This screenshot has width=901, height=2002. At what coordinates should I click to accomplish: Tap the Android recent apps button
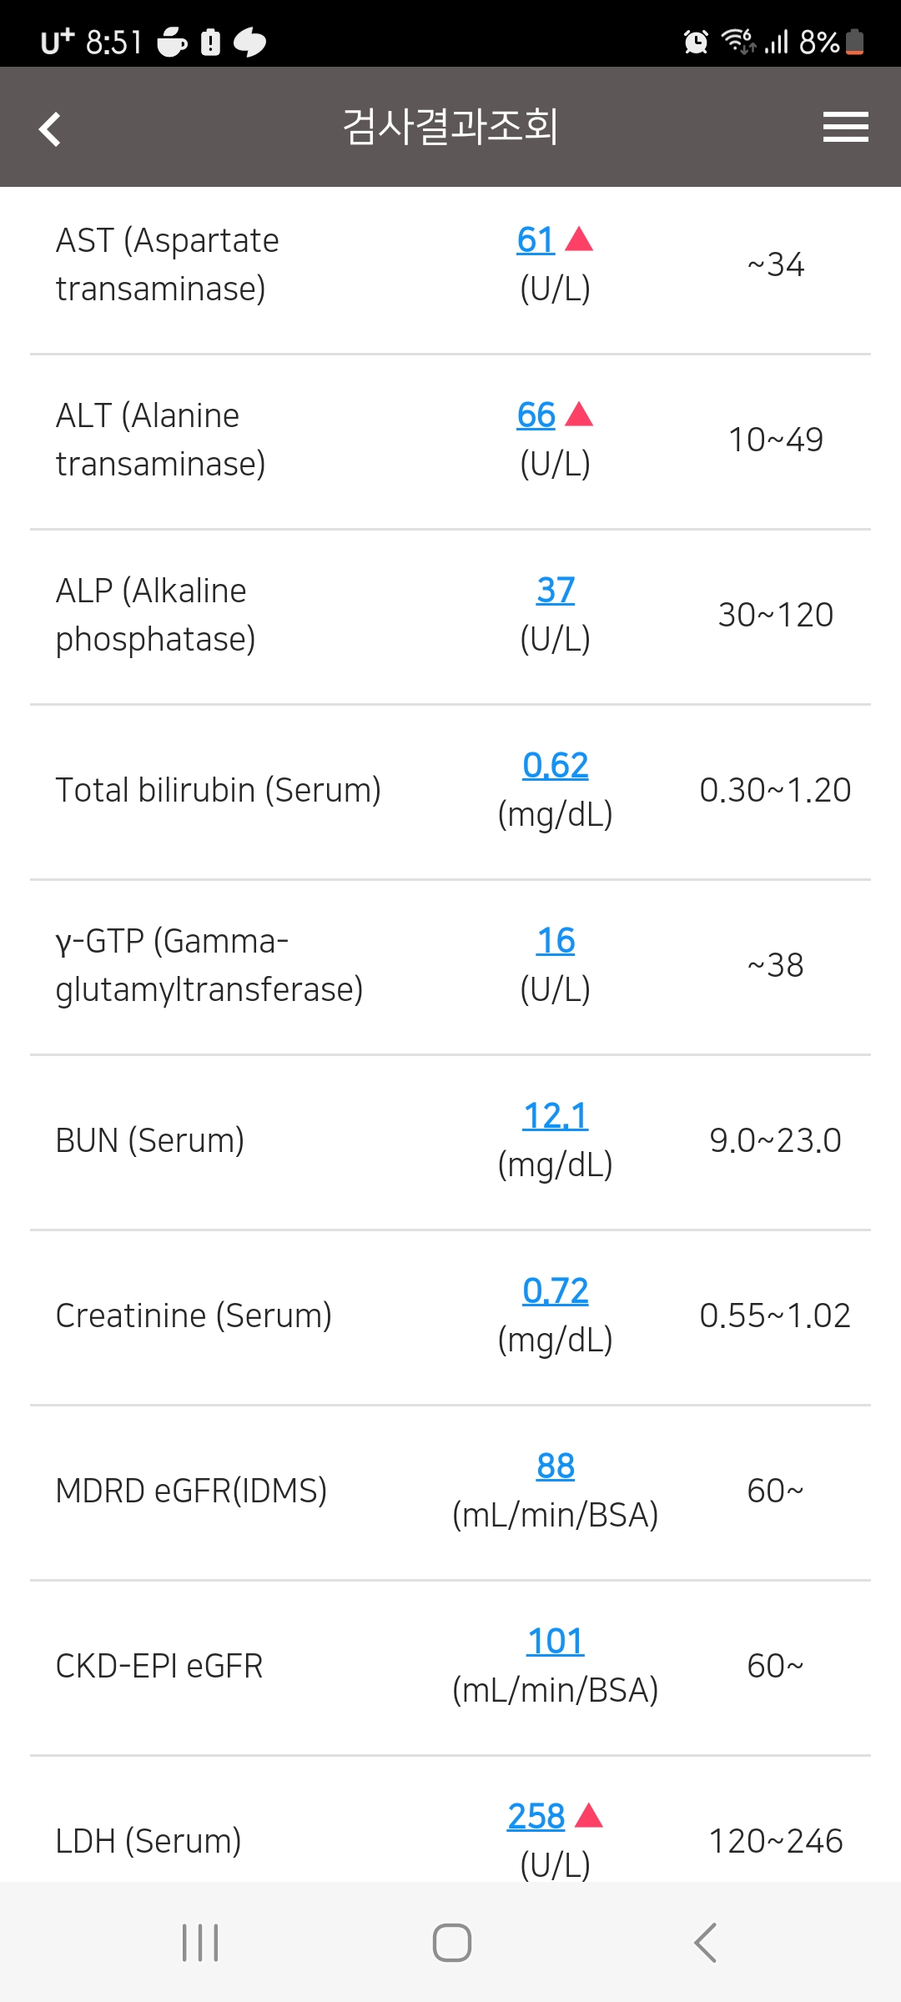200,1943
